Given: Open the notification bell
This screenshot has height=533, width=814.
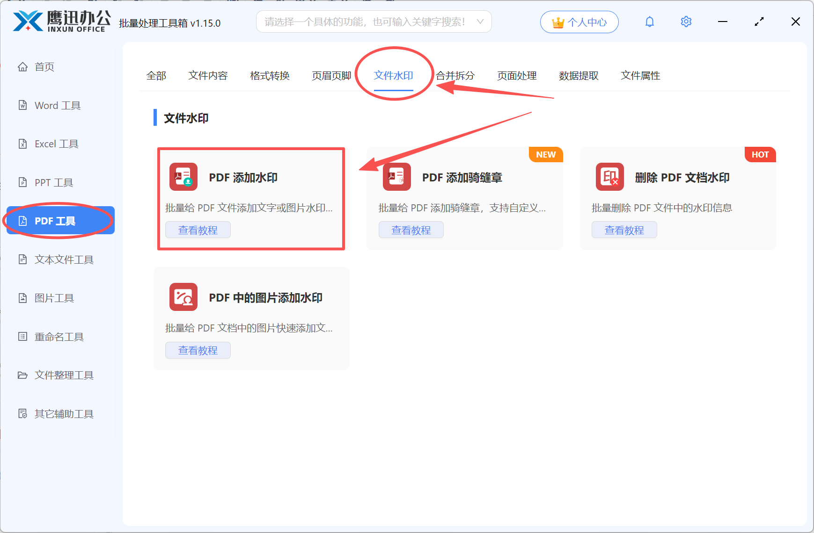Looking at the screenshot, I should [649, 22].
